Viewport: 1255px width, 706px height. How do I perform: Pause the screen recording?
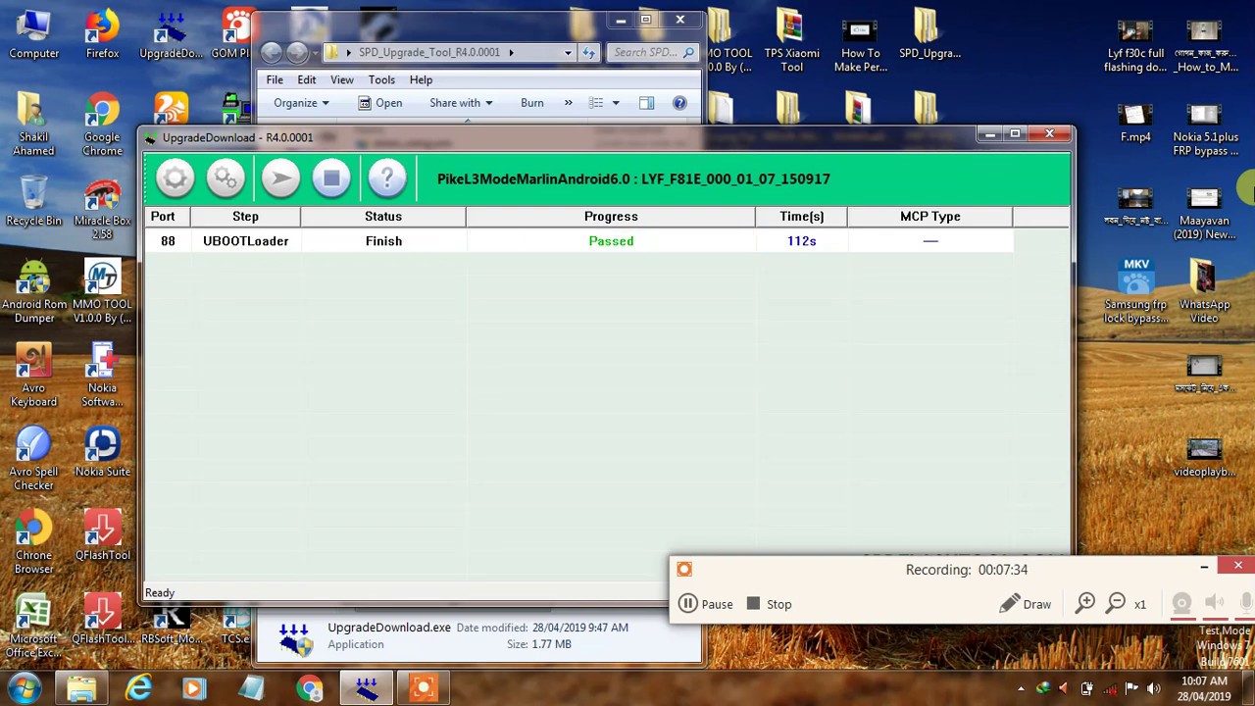[x=705, y=604]
